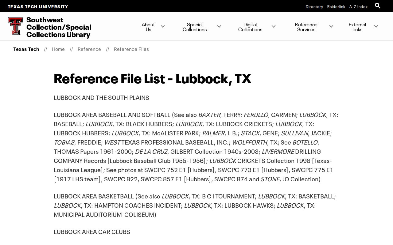Click the LUBBOCK AND THE SOUTH PLAINS entry
The height and width of the screenshot is (245, 393).
101,97
